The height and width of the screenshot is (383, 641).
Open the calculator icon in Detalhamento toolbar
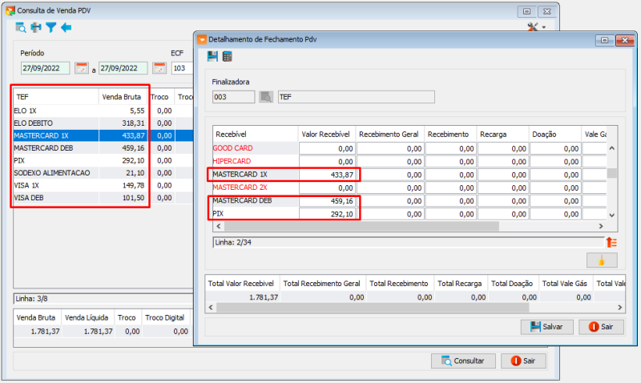(228, 56)
